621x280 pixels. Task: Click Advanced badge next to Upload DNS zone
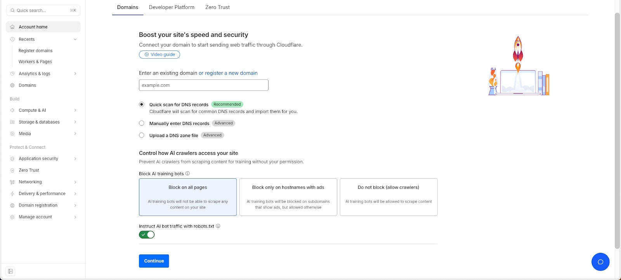click(x=212, y=135)
